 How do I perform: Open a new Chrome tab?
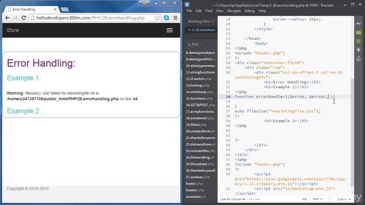tap(64, 9)
